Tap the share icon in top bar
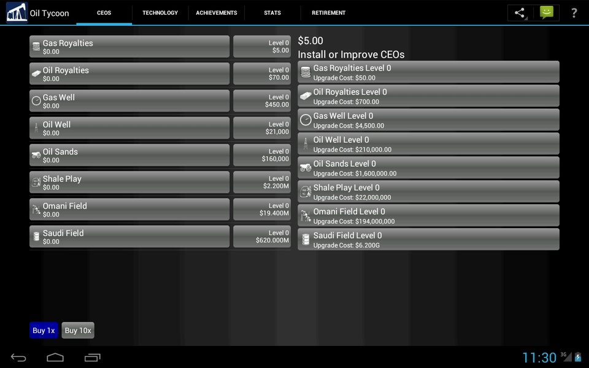 (x=520, y=13)
